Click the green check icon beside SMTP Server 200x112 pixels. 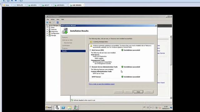122,77
